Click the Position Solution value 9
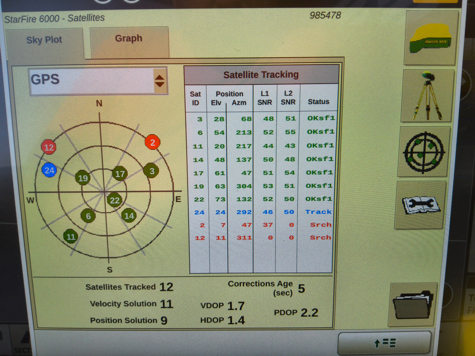This screenshot has height=356, width=475. 164,321
